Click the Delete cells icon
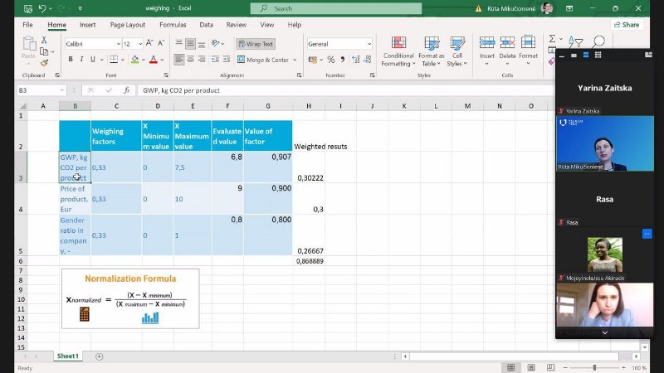Viewport: 664px width, 373px height. click(507, 42)
